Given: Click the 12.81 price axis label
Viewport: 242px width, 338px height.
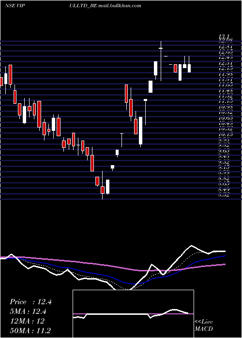Looking at the screenshot, I should pos(226,47).
